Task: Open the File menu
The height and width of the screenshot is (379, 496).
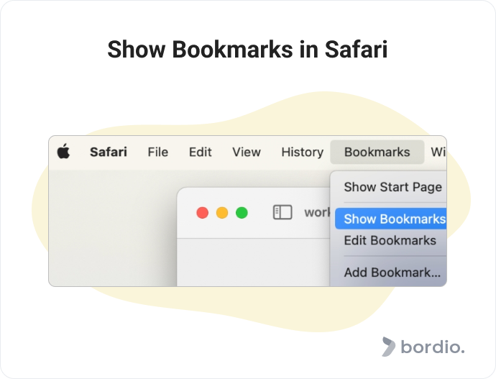Action: tap(158, 152)
